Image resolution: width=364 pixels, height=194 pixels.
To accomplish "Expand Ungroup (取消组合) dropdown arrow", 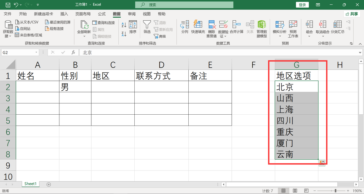I will (x=323, y=36).
